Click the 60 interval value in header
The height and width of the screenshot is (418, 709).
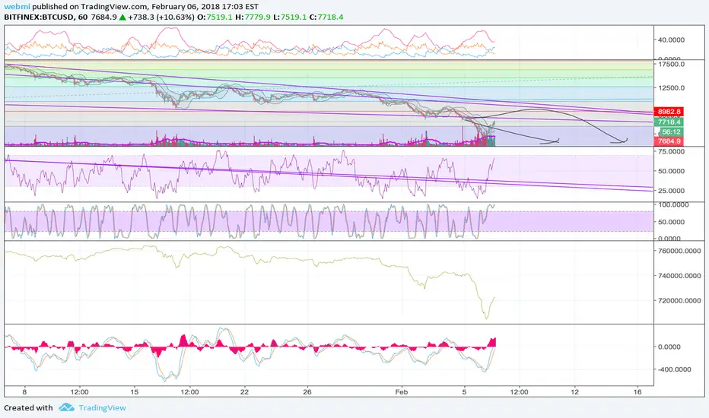[83, 17]
